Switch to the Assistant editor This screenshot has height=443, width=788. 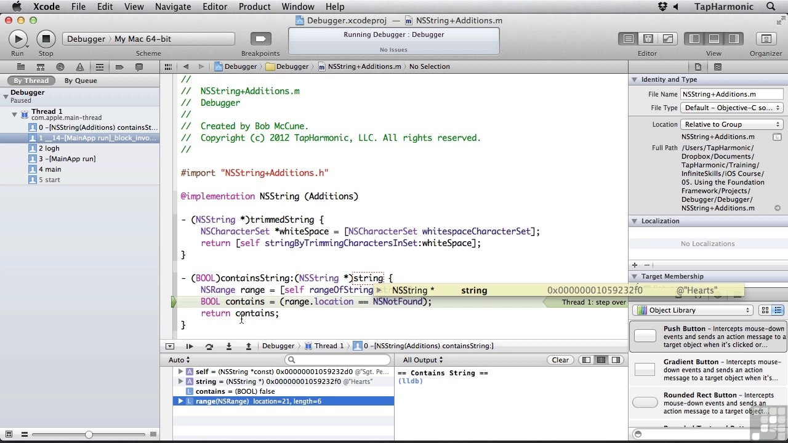tap(648, 39)
